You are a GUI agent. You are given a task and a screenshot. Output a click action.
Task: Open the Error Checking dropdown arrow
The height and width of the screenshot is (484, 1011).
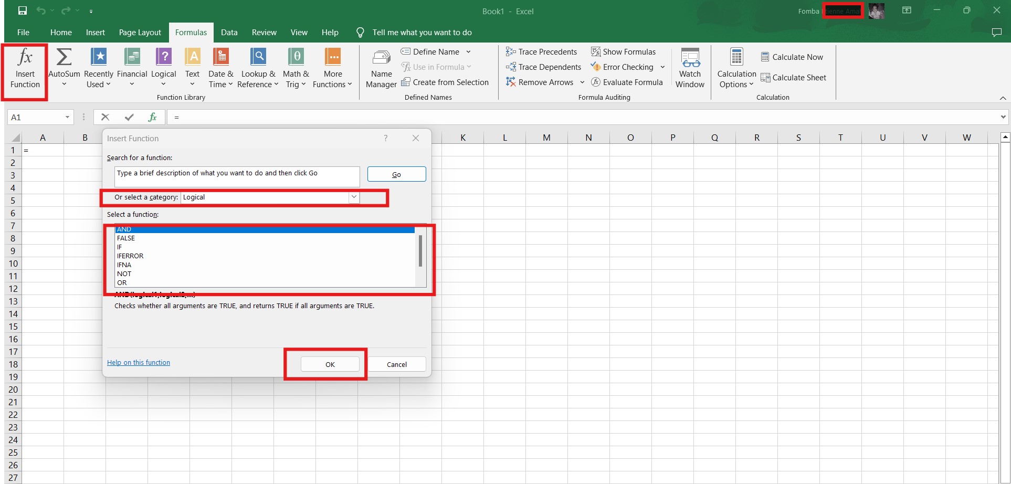[x=662, y=67]
